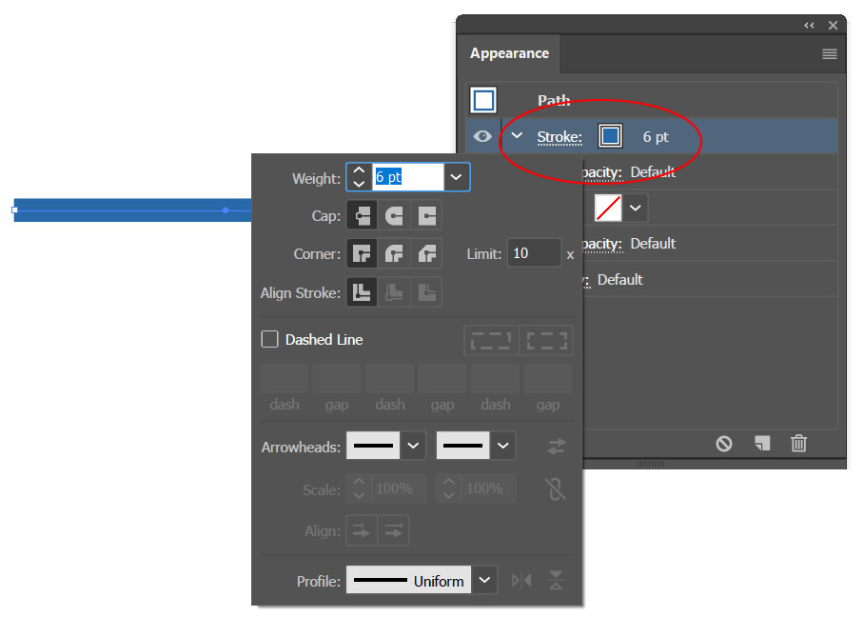Click the Clear Appearance icon

[x=724, y=443]
